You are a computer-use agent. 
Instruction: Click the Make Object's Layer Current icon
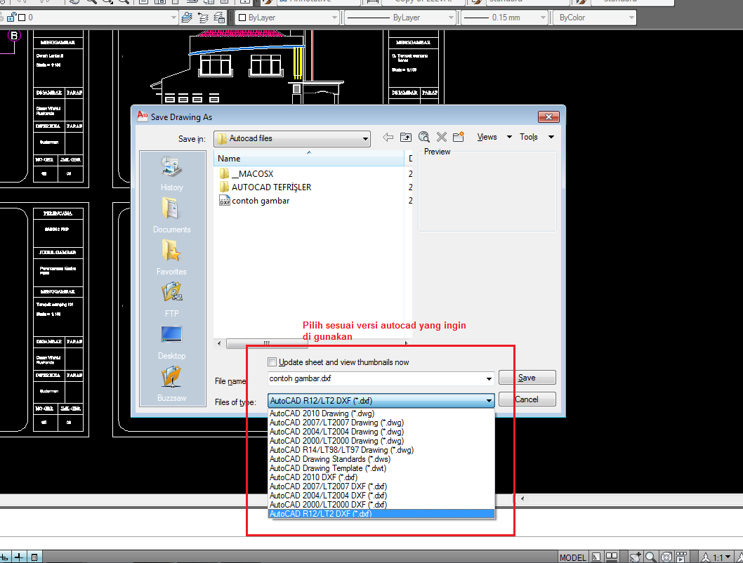pos(187,18)
